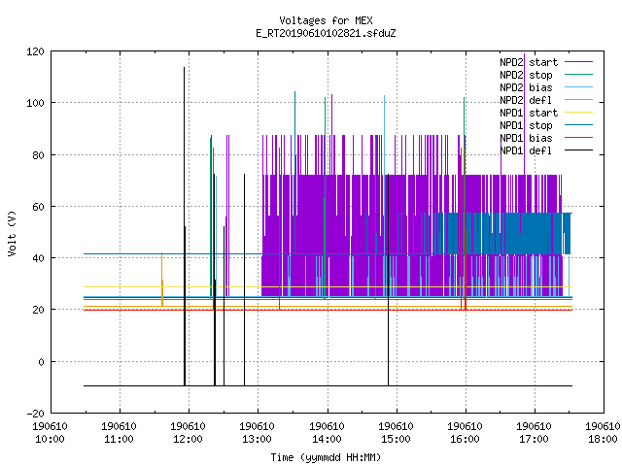Click the black NPD1 defl line sample
The height and width of the screenshot is (466, 622).
(x=579, y=150)
